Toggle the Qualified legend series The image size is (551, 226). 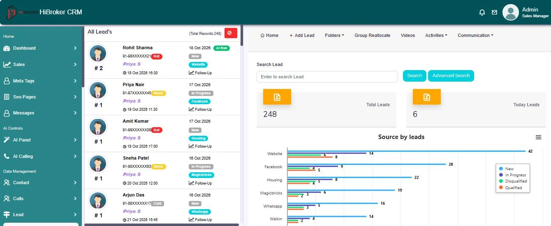(510, 187)
